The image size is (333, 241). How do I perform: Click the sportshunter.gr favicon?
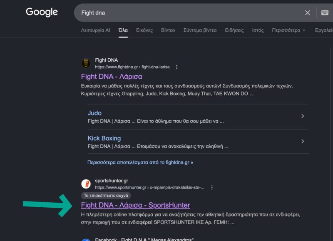(x=86, y=184)
